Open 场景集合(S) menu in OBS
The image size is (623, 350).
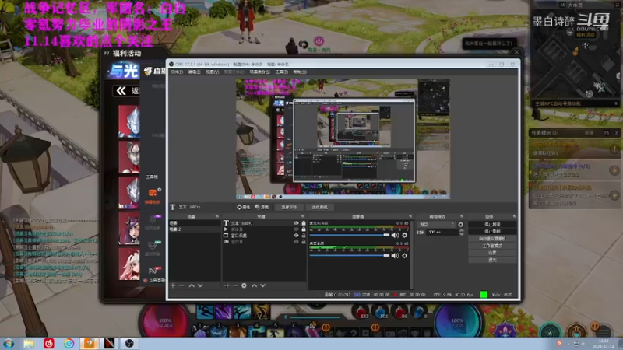tap(260, 72)
